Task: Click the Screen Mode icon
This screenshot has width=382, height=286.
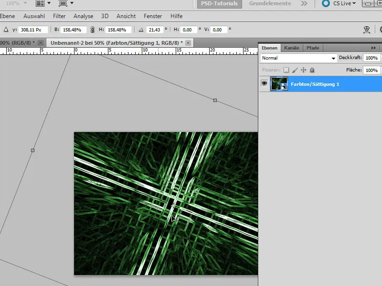Action: coord(63,3)
